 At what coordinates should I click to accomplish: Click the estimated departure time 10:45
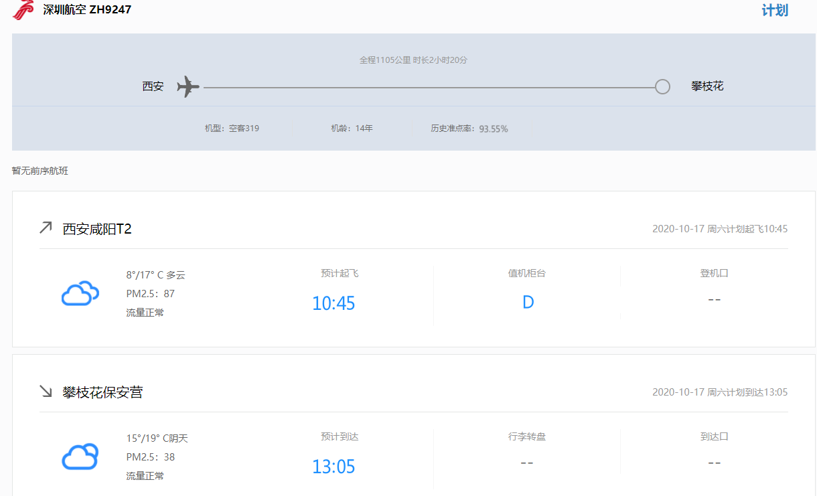pyautogui.click(x=333, y=303)
